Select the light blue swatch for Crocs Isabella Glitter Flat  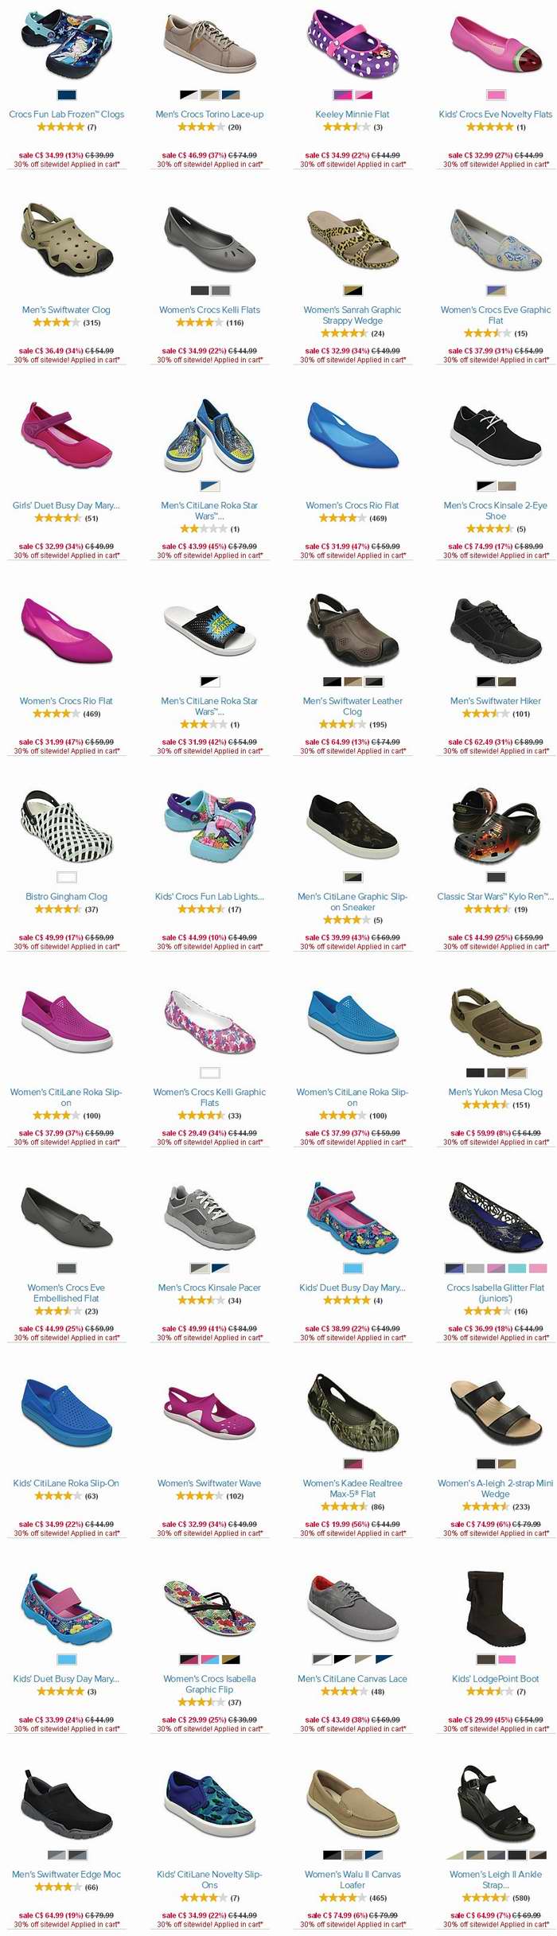click(516, 1268)
